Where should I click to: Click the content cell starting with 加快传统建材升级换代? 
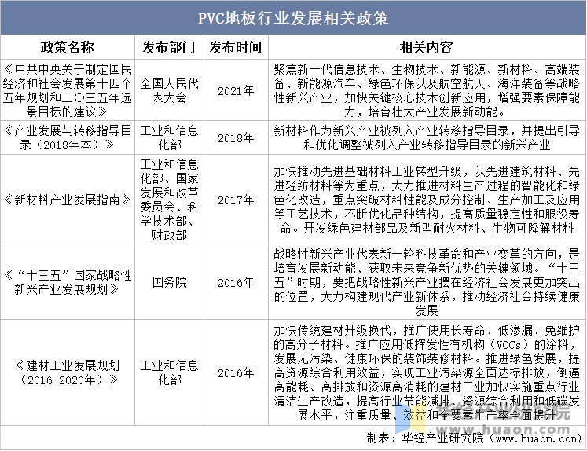[426, 372]
